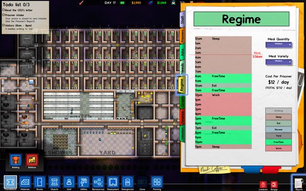The width and height of the screenshot is (306, 191).
Task: Click the 12pm Work schedule slot
Action: pos(223,95)
